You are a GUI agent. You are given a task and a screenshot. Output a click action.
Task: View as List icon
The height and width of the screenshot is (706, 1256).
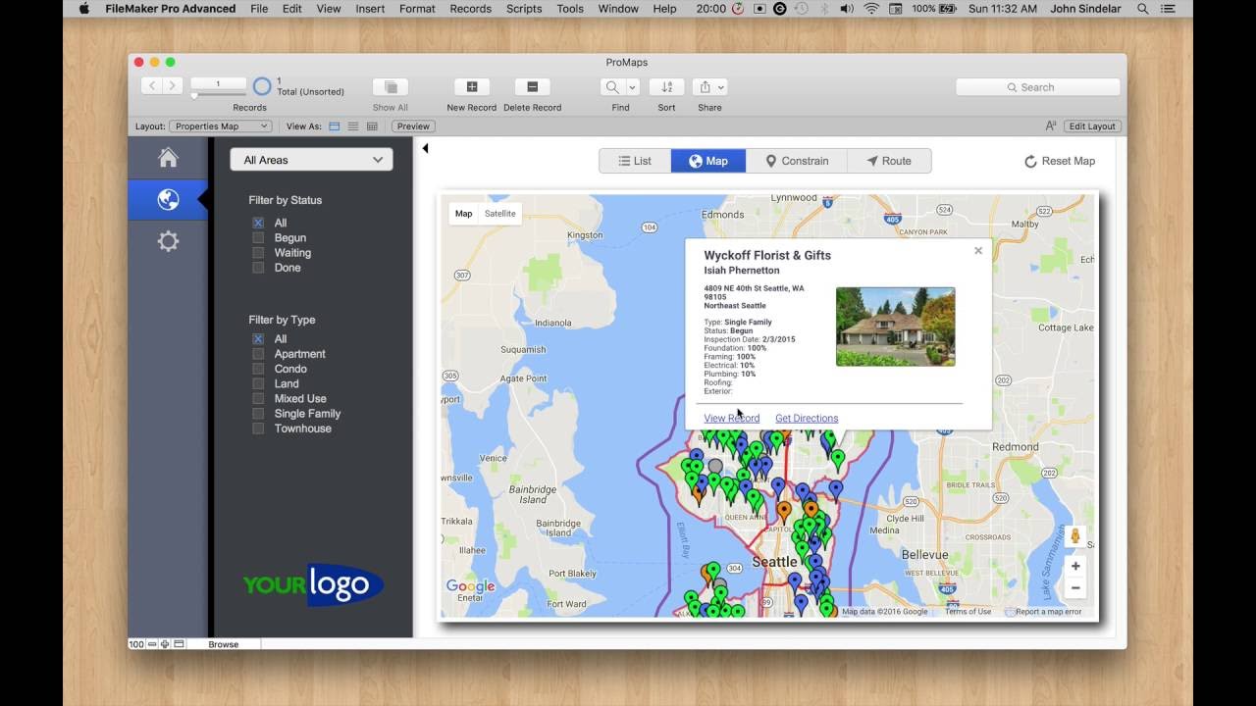(353, 126)
